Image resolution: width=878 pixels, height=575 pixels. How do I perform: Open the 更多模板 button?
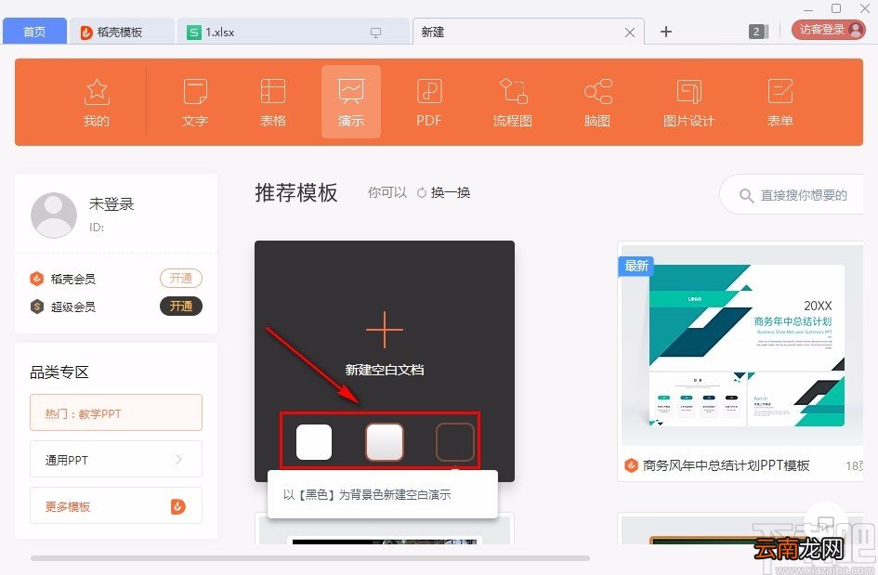tap(116, 505)
